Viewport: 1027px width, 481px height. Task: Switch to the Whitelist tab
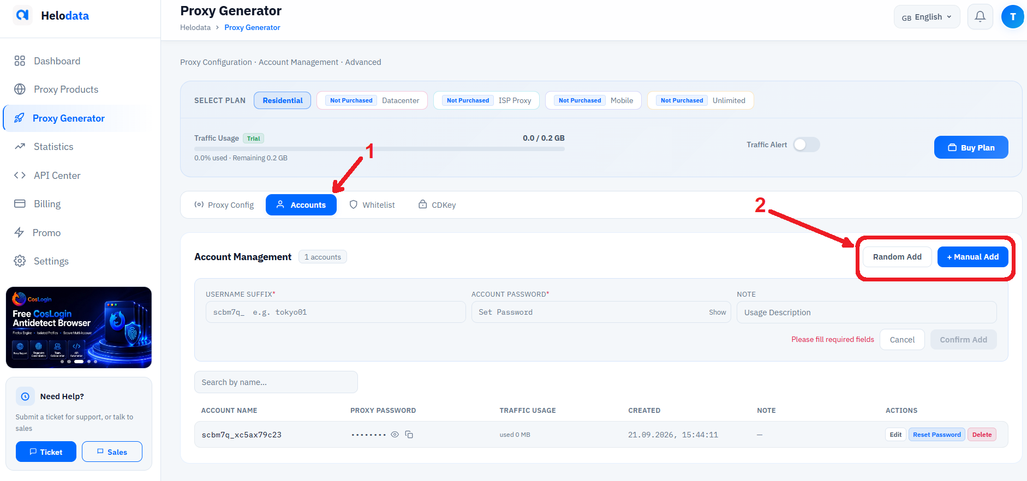372,205
